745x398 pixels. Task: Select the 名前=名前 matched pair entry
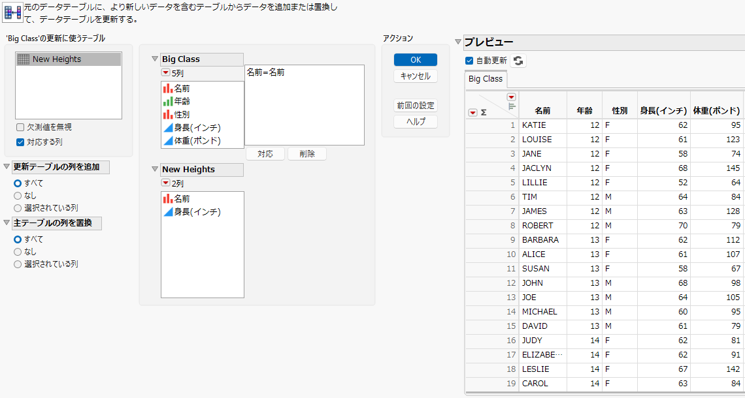pyautogui.click(x=265, y=73)
